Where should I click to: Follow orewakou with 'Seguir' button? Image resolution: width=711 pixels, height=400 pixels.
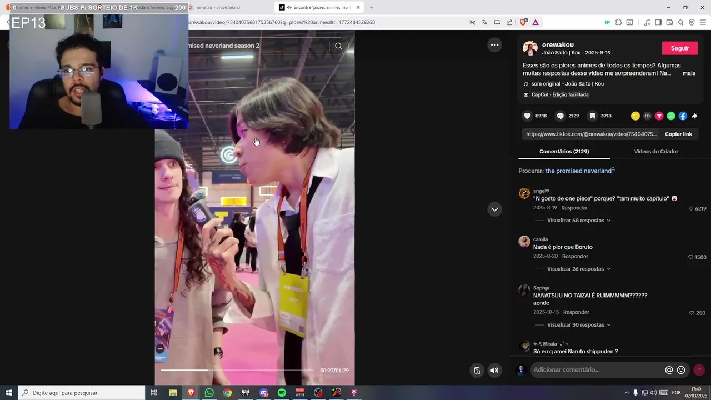679,48
